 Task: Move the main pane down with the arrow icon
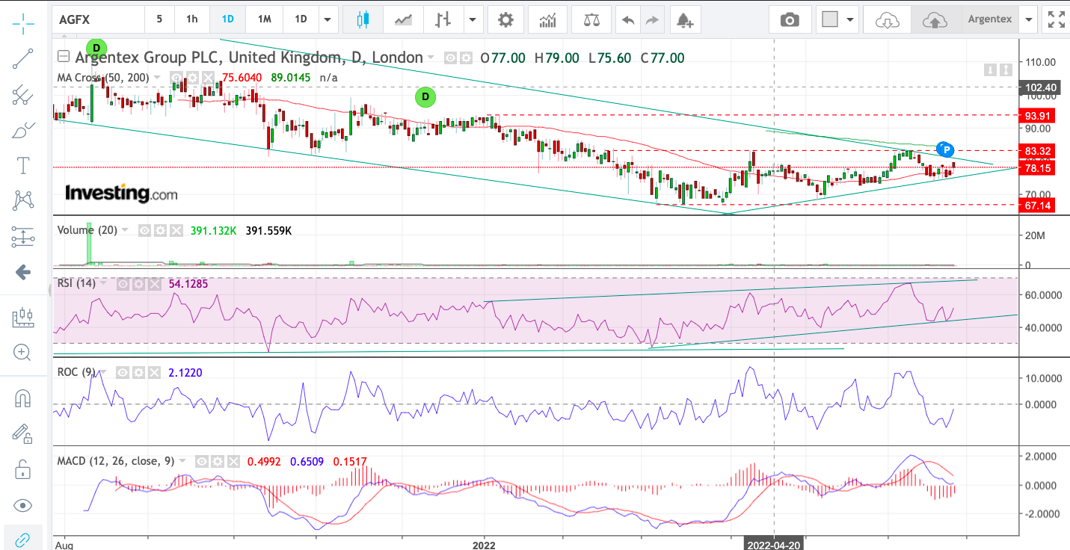pos(991,70)
